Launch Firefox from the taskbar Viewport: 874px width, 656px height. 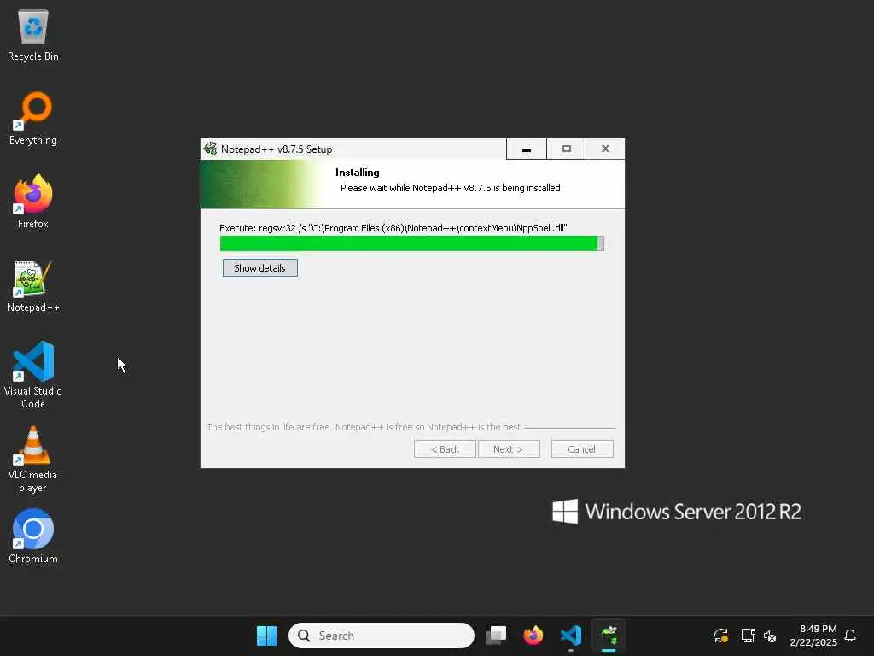tap(533, 635)
